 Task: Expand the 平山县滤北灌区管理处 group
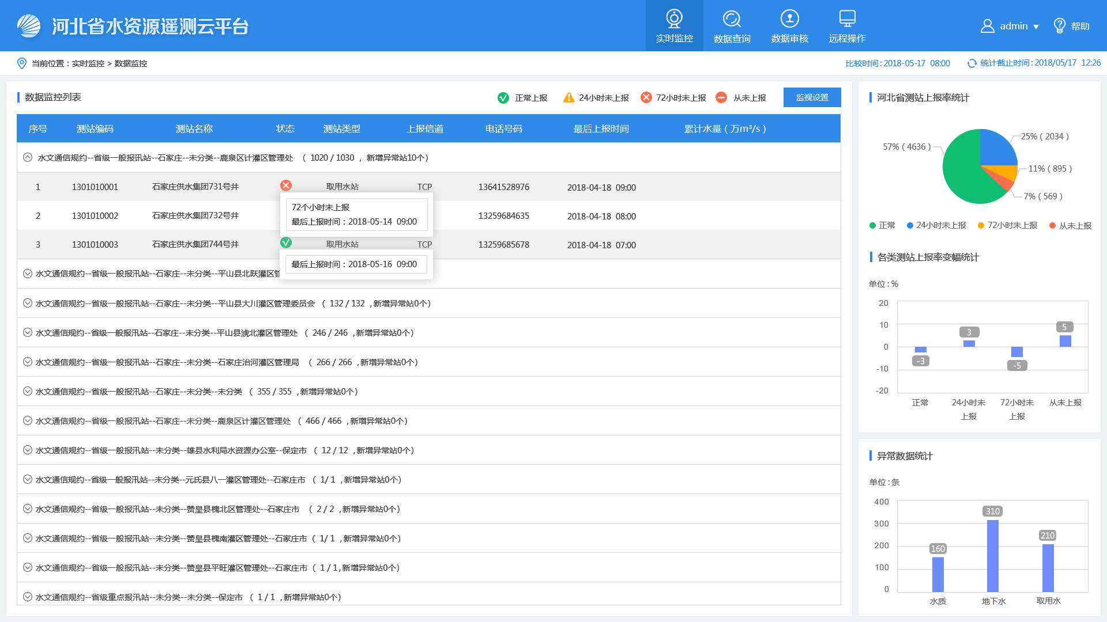coord(27,332)
